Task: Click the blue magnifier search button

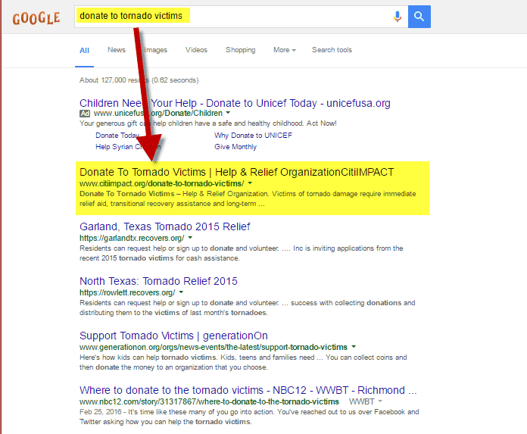Action: 419,17
